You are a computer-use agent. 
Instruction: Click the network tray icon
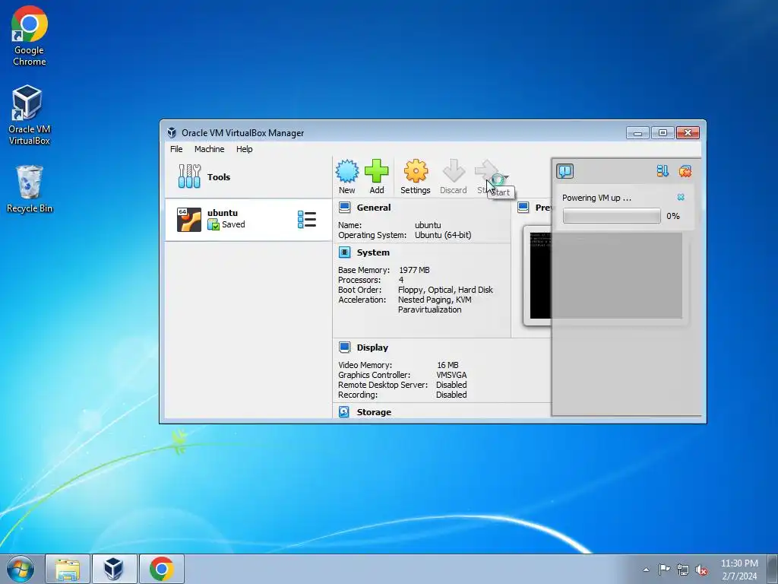point(683,570)
